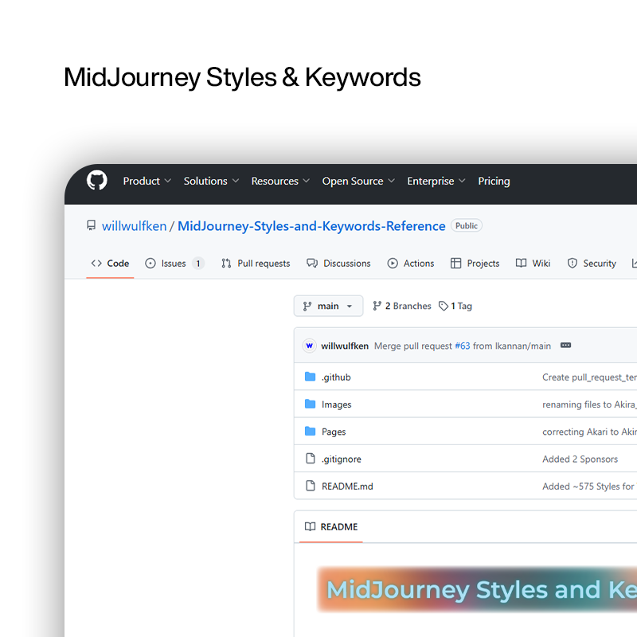The image size is (637, 637).
Task: Open the .gitignore file
Action: click(342, 459)
